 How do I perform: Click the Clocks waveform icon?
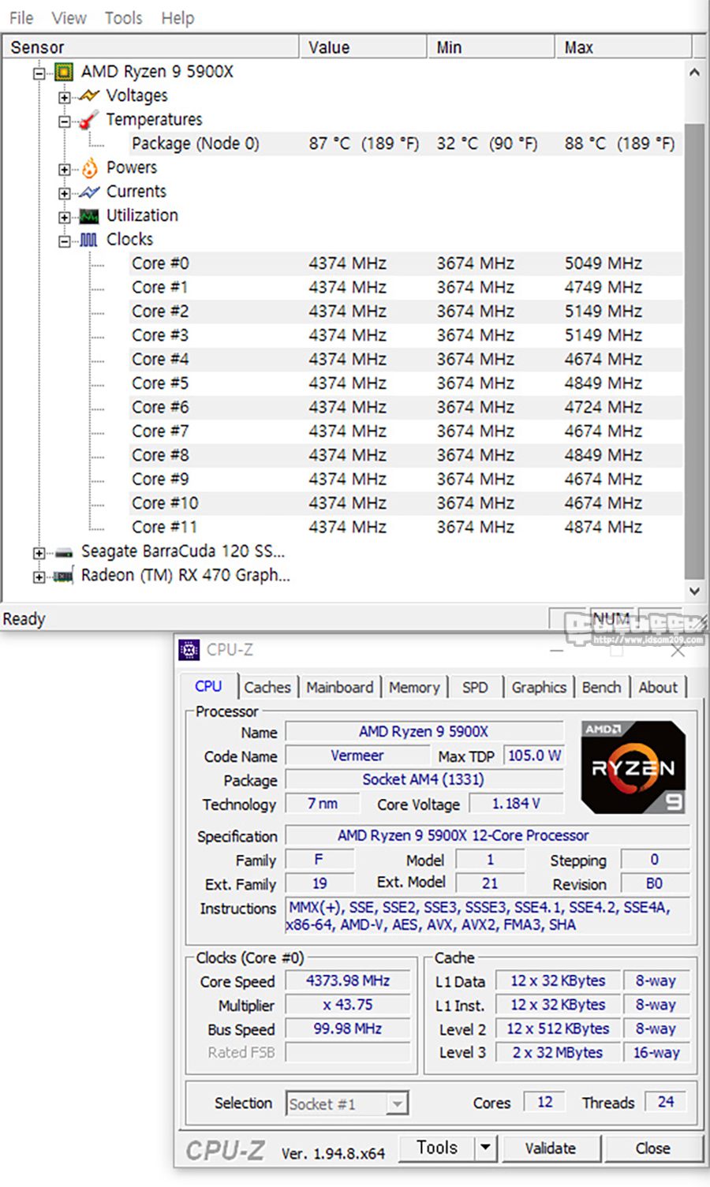(x=89, y=240)
